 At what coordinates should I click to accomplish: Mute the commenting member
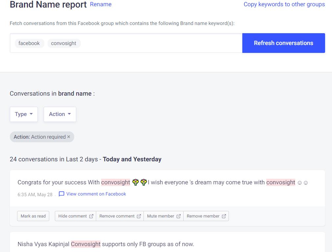(163, 216)
